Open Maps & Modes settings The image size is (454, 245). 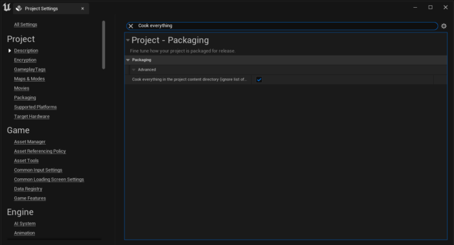click(29, 78)
